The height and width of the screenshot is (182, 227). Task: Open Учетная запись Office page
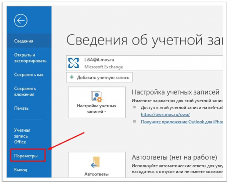(x=22, y=136)
